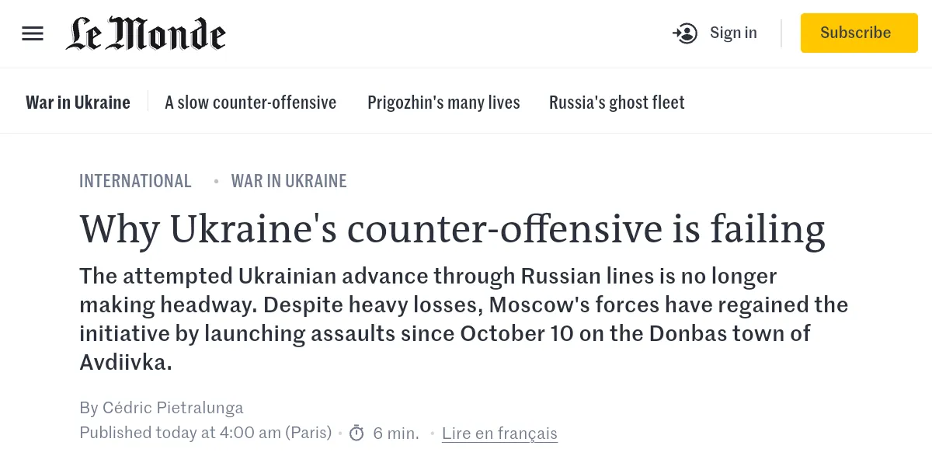Screen dimensions: 932x456
Task: Open the A slow counter-offensive topic
Action: [x=250, y=103]
